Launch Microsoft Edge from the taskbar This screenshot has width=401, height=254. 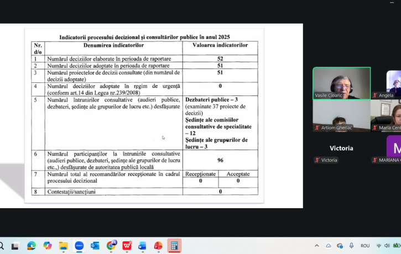pyautogui.click(x=32, y=246)
